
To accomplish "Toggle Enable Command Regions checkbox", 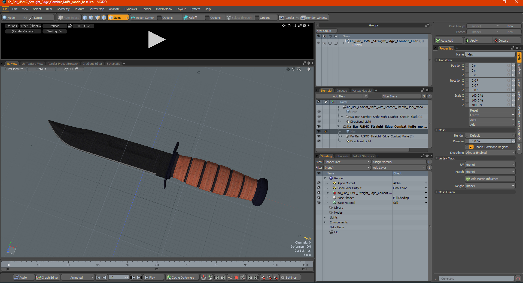I will click(471, 147).
